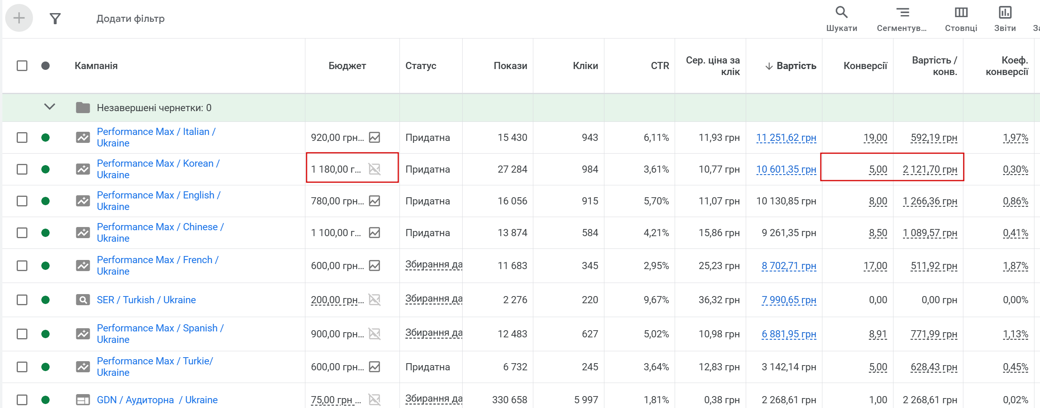Viewport: 1040px width, 408px height.
Task: Tick checkbox for Performance Max Turkie campaign
Action: [22, 367]
